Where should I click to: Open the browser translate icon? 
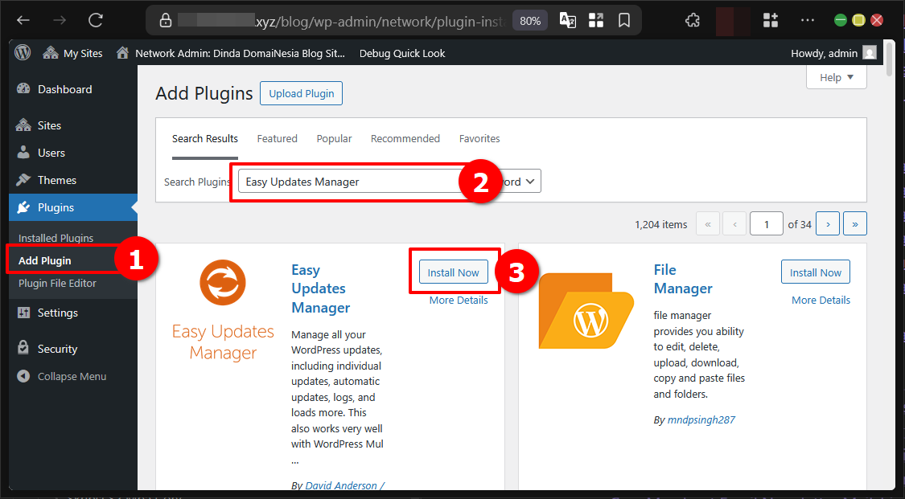[567, 20]
